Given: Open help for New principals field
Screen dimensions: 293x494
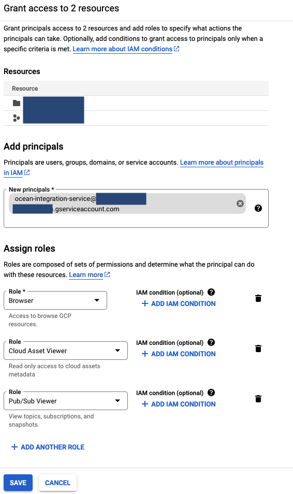Looking at the screenshot, I should coord(258,208).
